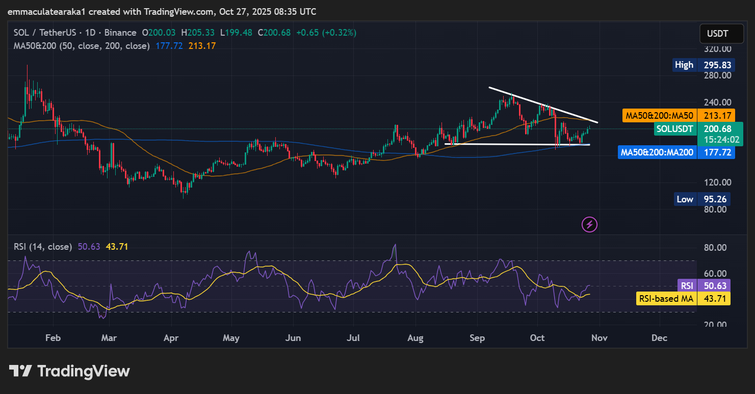Select the descending white trendline
This screenshot has width=755, height=394.
point(543,105)
